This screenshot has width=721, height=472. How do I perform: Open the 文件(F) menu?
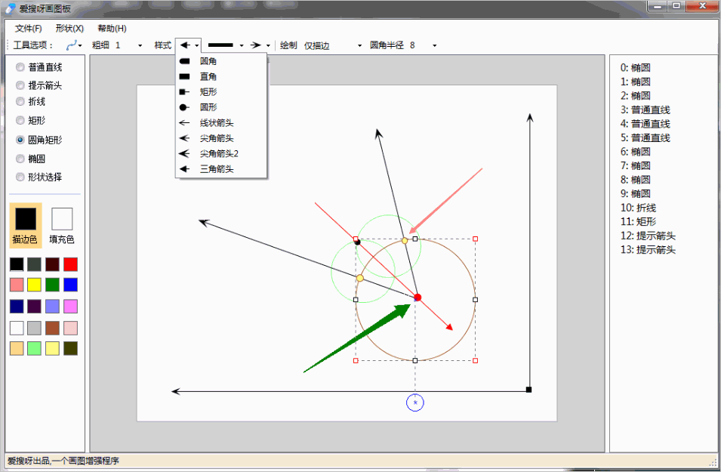point(28,29)
